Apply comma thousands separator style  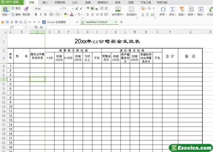point(154,9)
